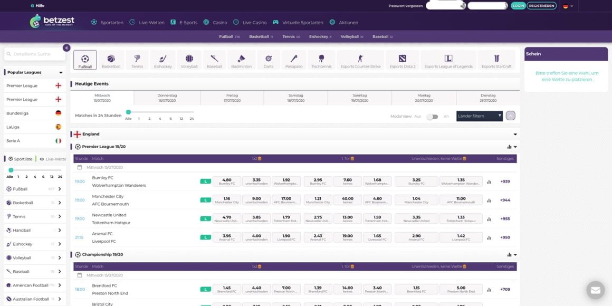The width and height of the screenshot is (612, 306).
Task: Click the LOGIN button
Action: tap(518, 6)
